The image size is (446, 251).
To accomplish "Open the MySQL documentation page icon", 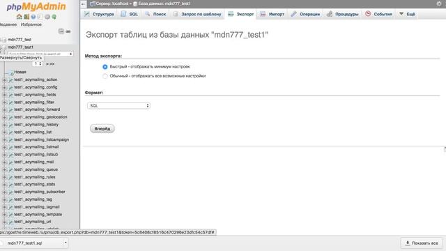I will pos(40,17).
